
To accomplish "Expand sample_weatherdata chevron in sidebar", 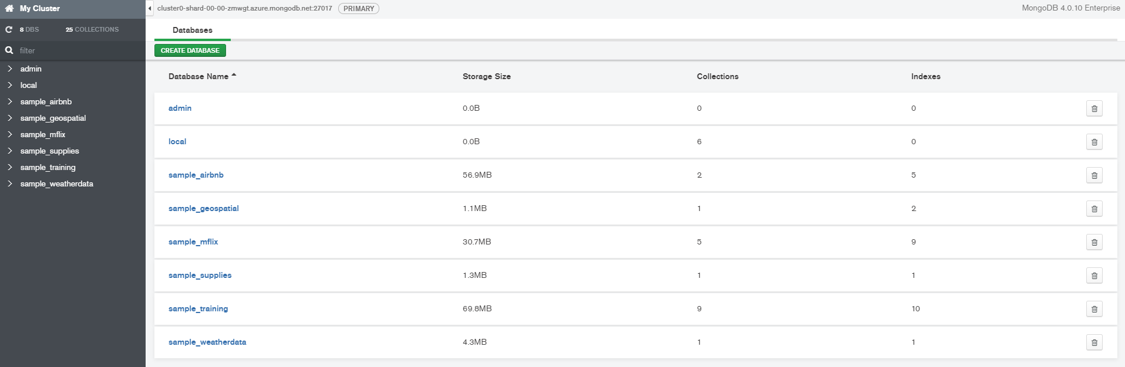I will click(x=10, y=183).
